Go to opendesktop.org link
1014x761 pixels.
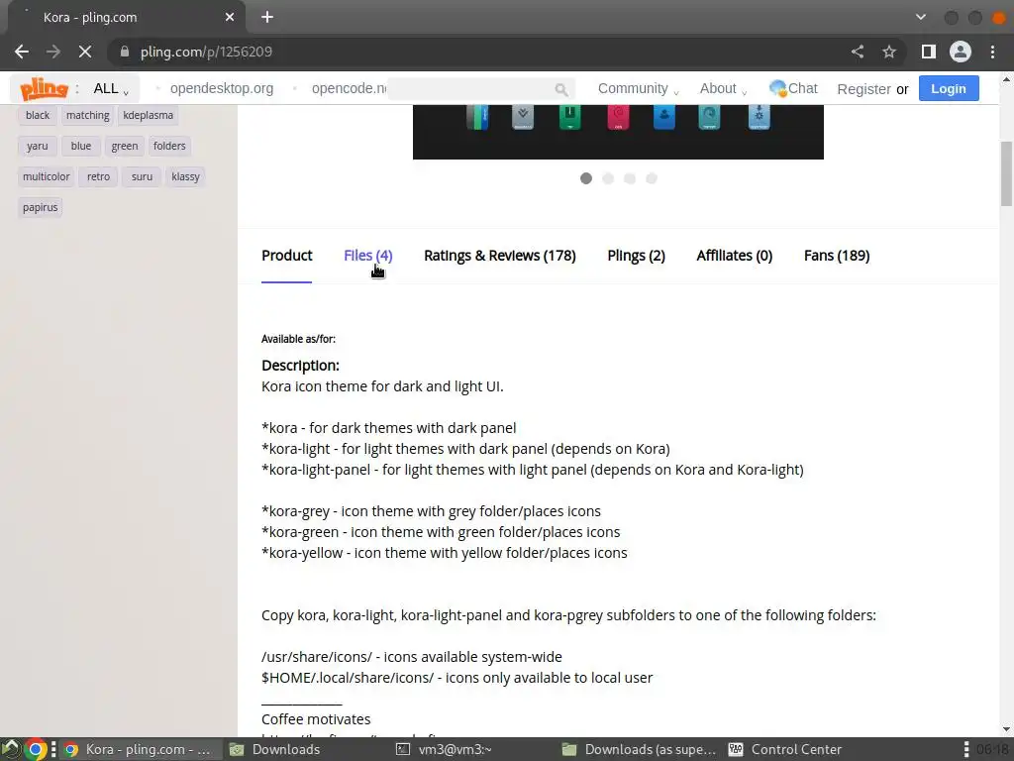222,88
